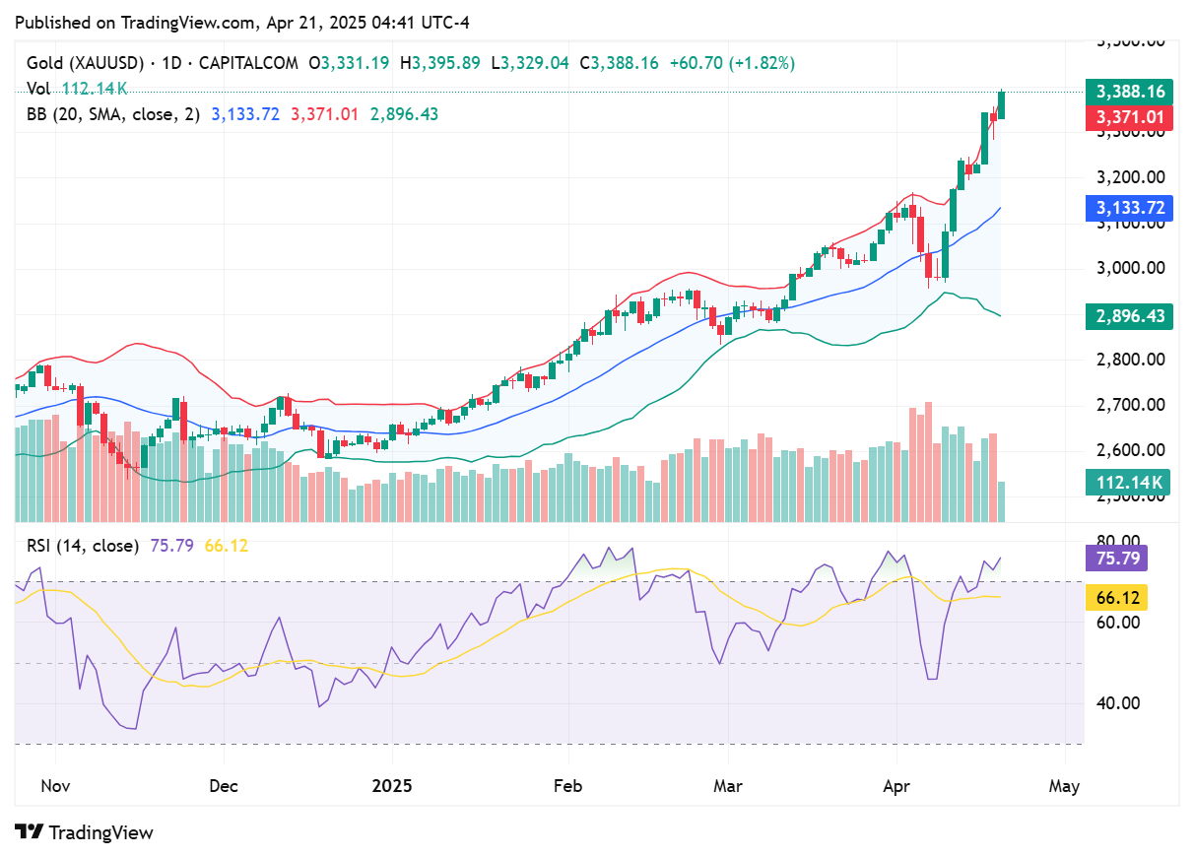Select Feb on the time axis
Viewport: 1194px width, 858px height.
566,786
